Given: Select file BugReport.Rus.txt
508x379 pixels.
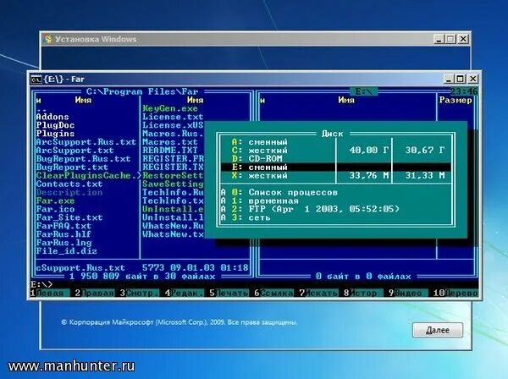Looking at the screenshot, I should (83, 159).
